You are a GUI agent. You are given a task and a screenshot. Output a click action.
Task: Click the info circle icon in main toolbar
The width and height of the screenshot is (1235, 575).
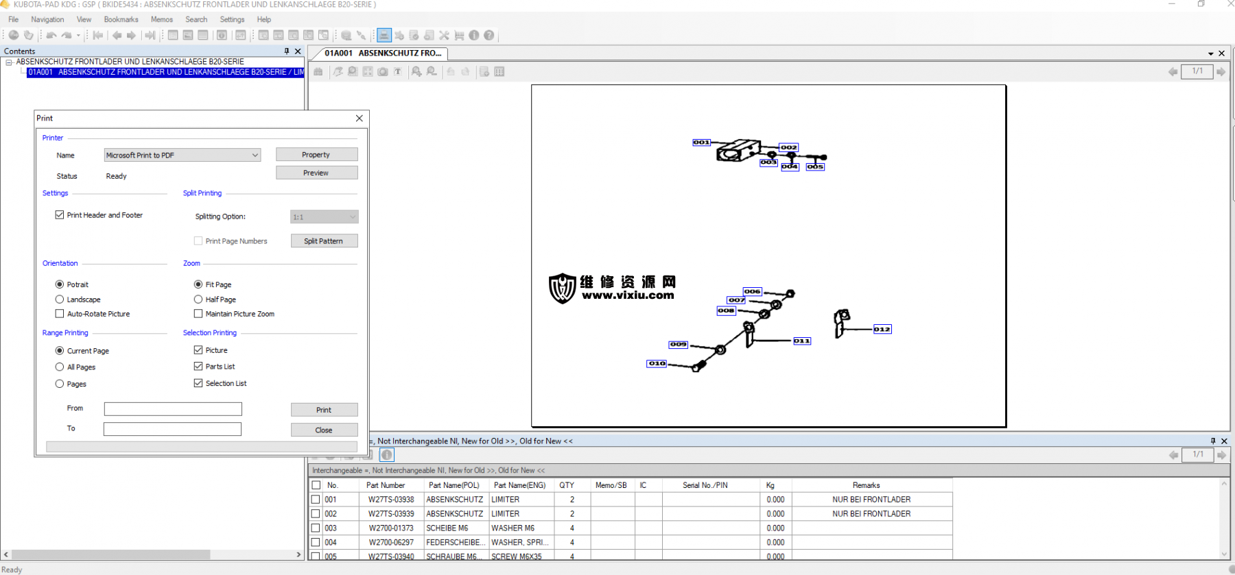pos(474,35)
